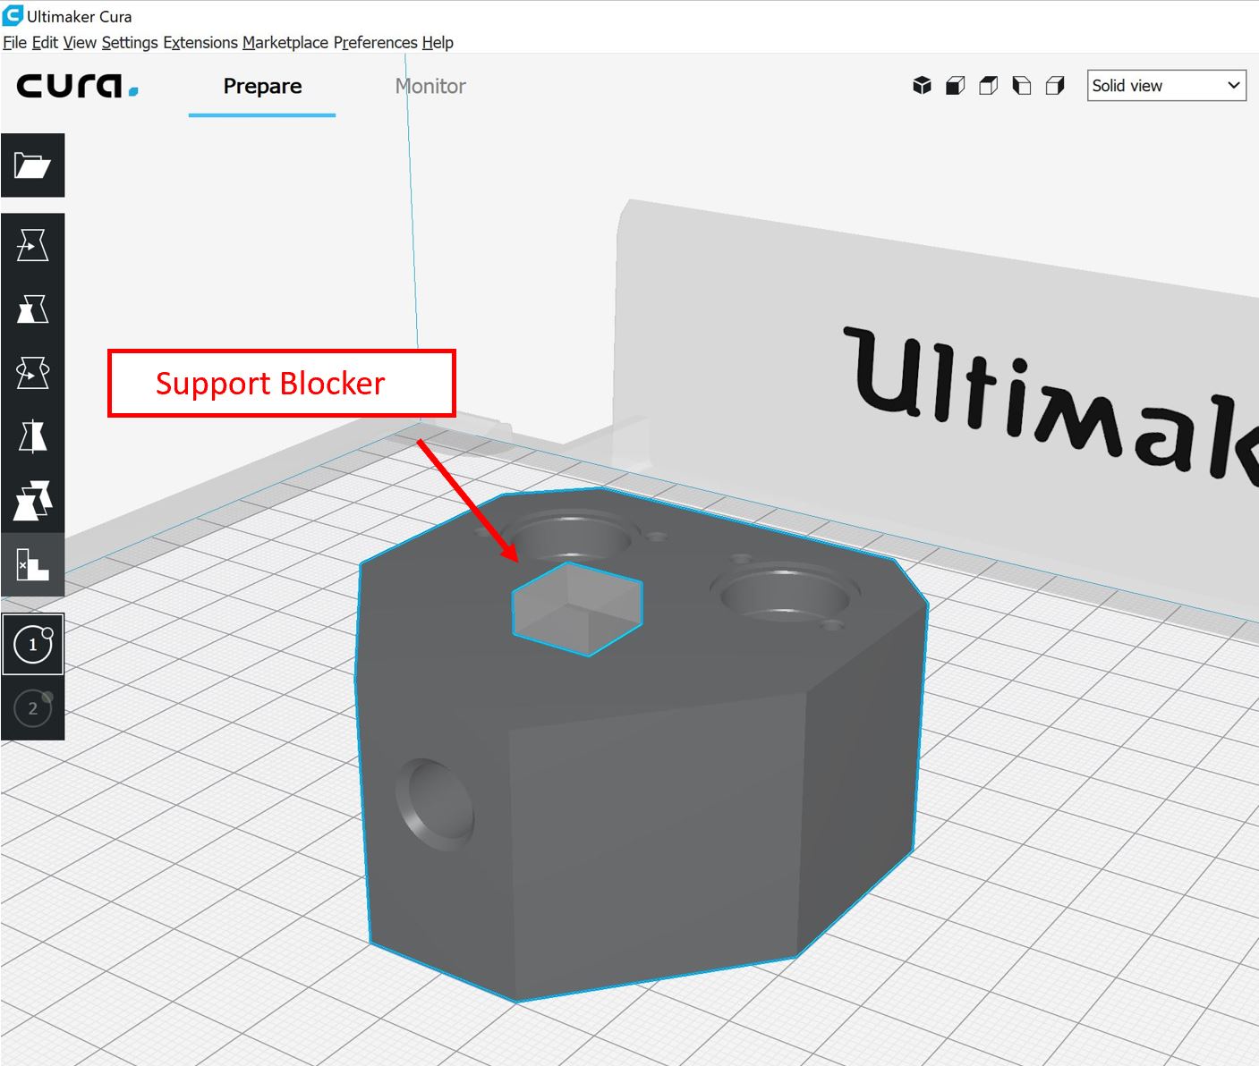Expand the Solid view dropdown

point(1166,86)
